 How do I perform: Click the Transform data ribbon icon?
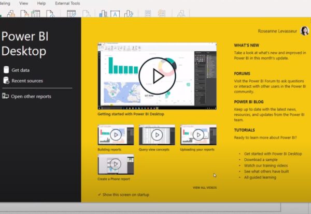pos(72,13)
